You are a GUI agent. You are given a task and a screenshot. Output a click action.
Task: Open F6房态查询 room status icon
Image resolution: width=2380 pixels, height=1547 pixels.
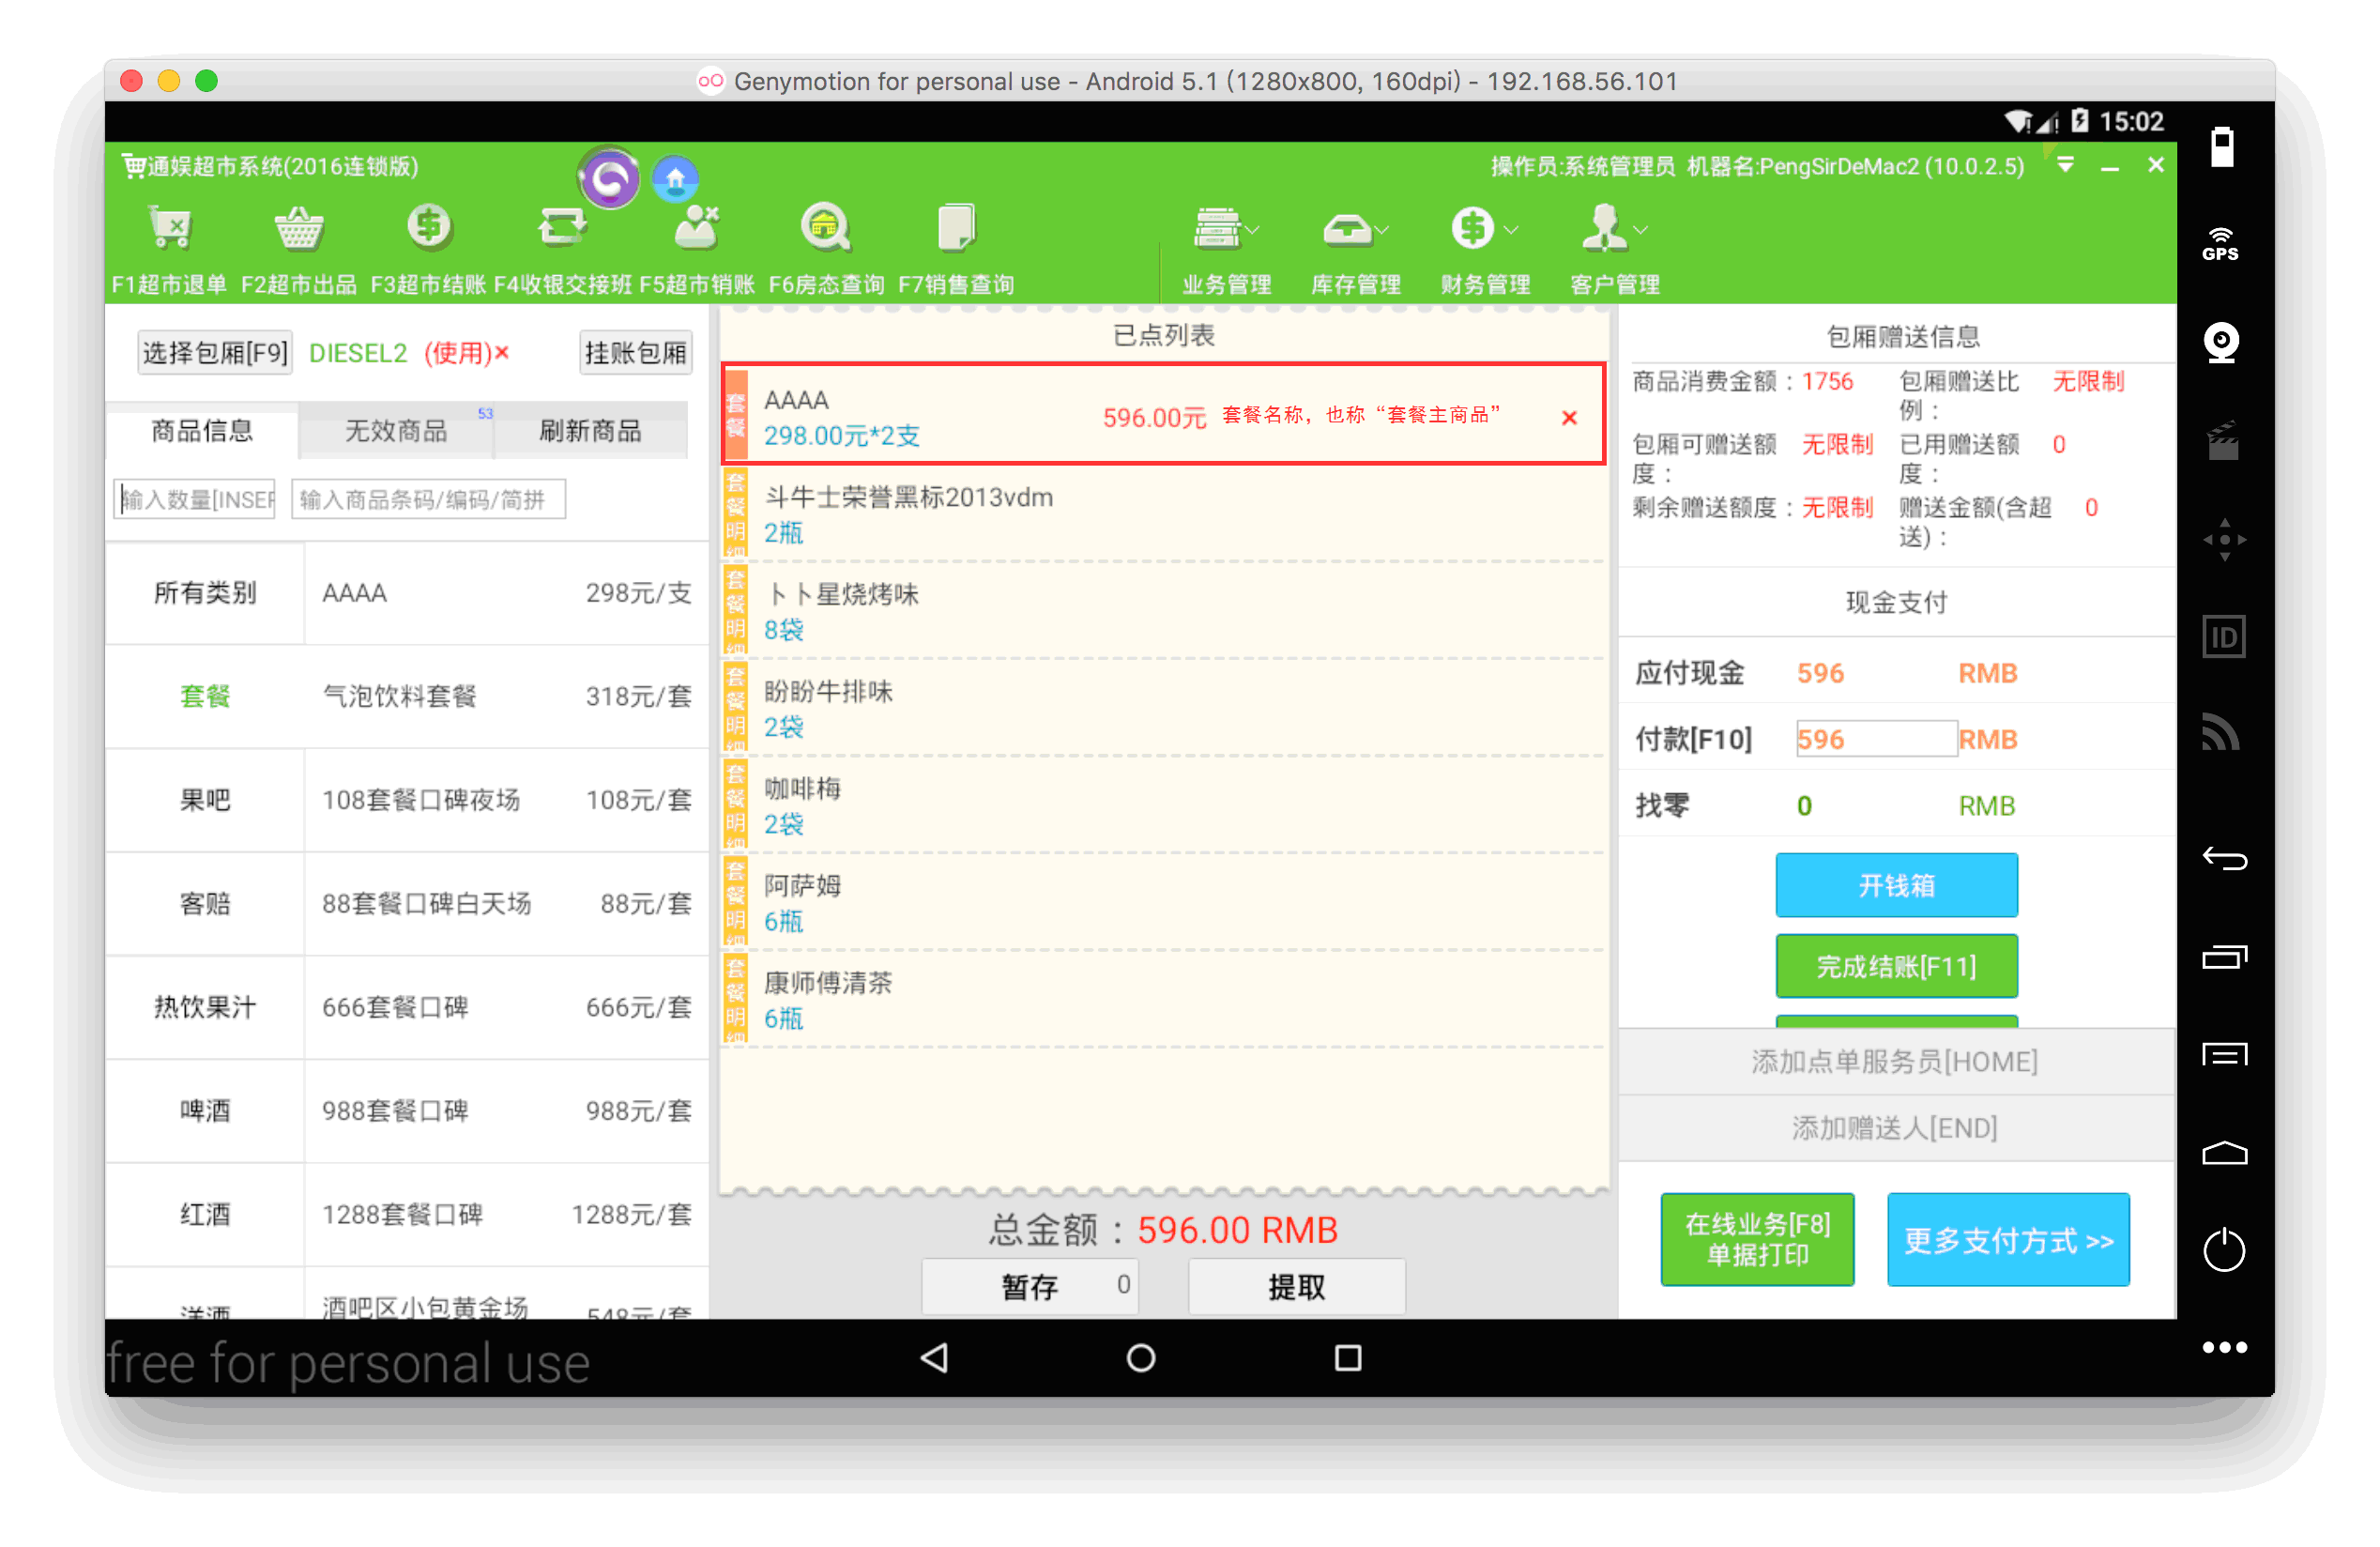point(826,228)
